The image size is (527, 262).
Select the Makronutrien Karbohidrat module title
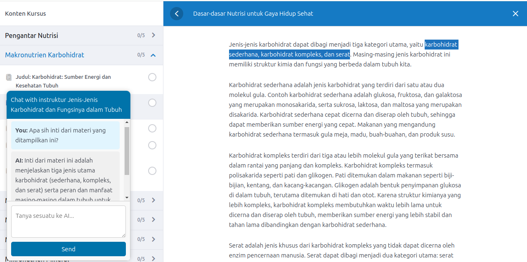click(45, 55)
